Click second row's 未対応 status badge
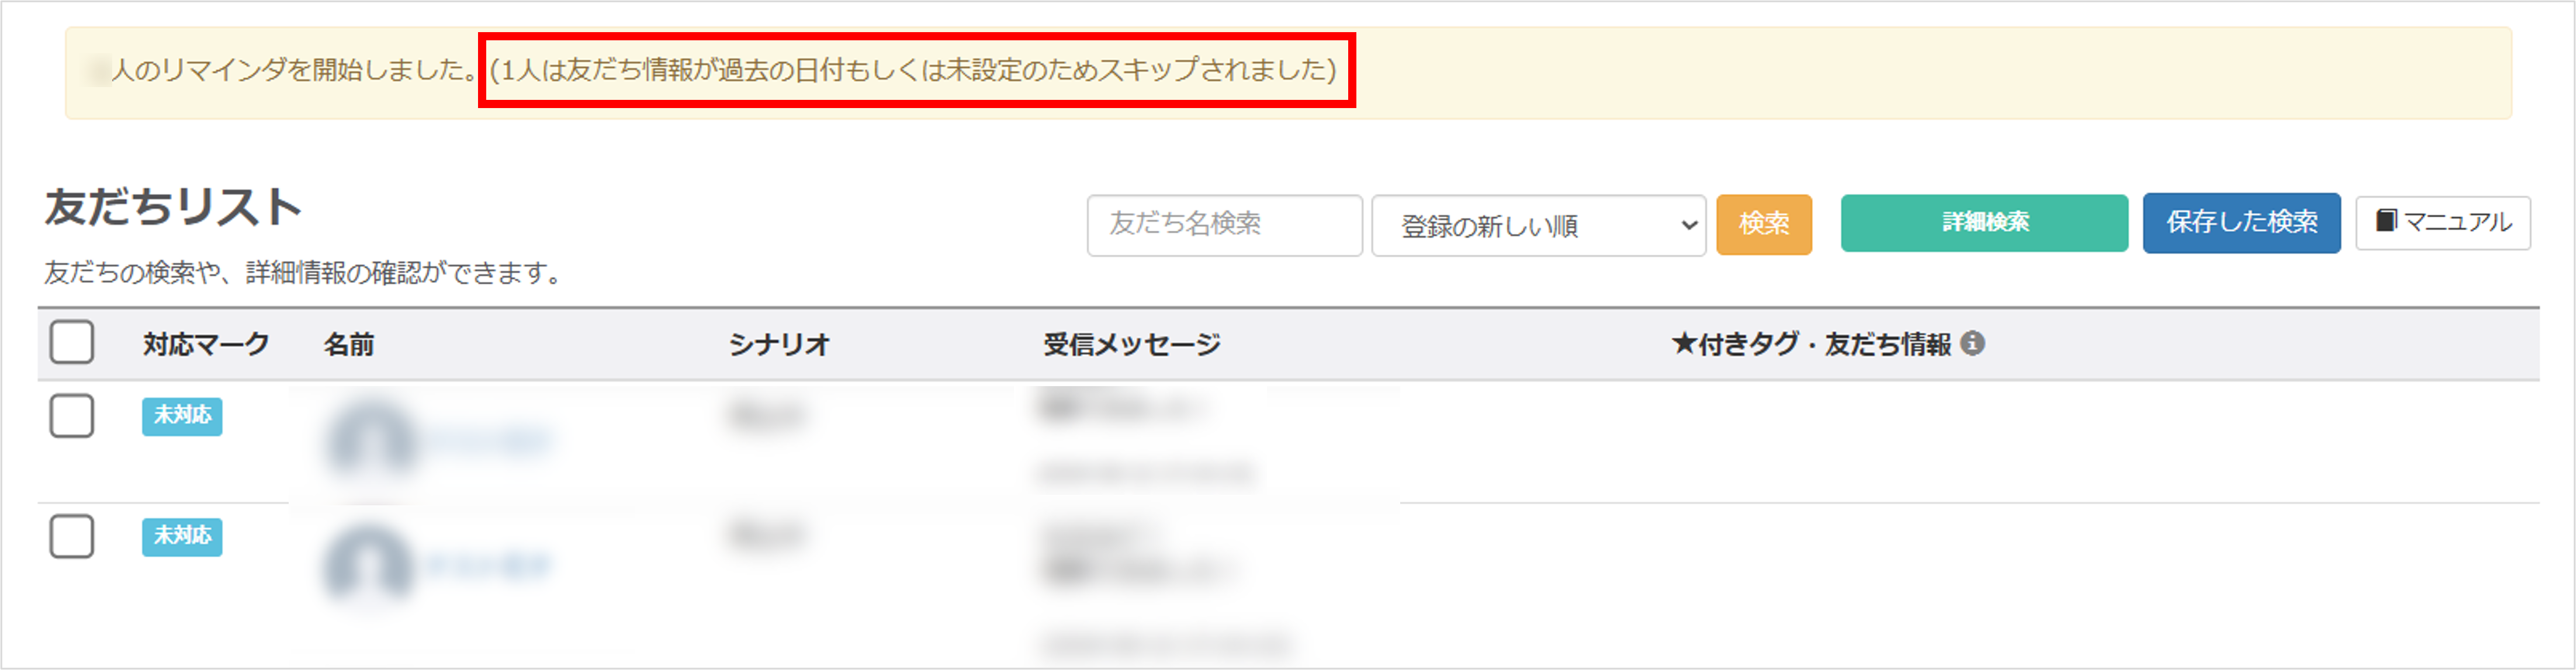This screenshot has height=670, width=2576. tap(182, 537)
